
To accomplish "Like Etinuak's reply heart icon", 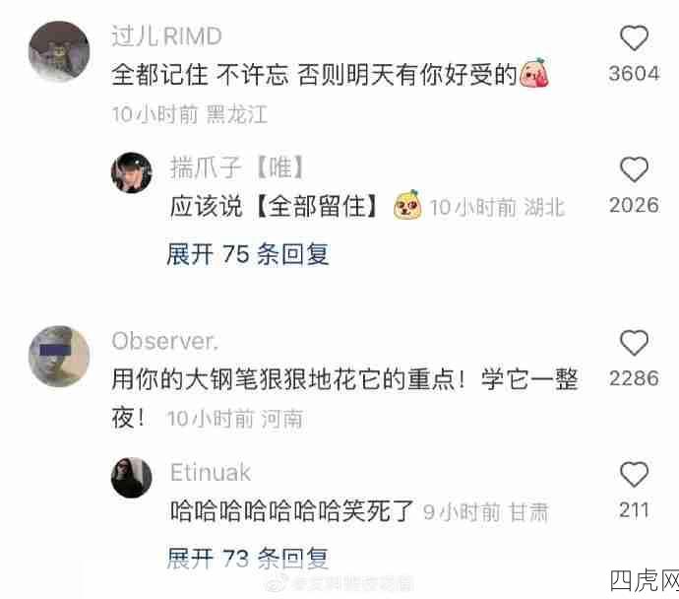I will coord(634,474).
